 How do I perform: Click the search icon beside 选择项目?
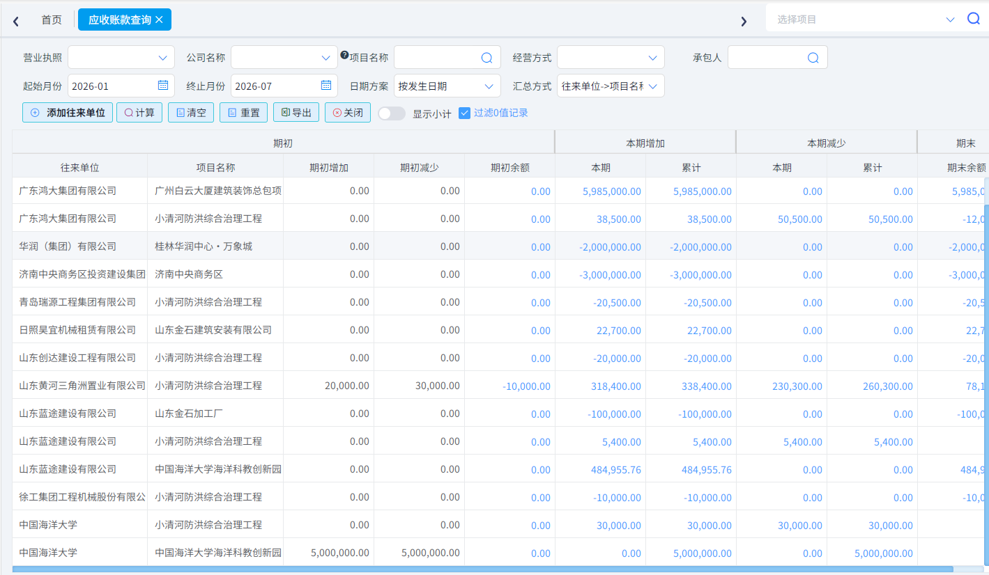point(974,19)
